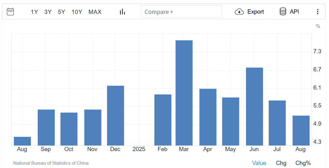This screenshot has width=329, height=168.
Task: Click the September bar
Action: point(46,127)
